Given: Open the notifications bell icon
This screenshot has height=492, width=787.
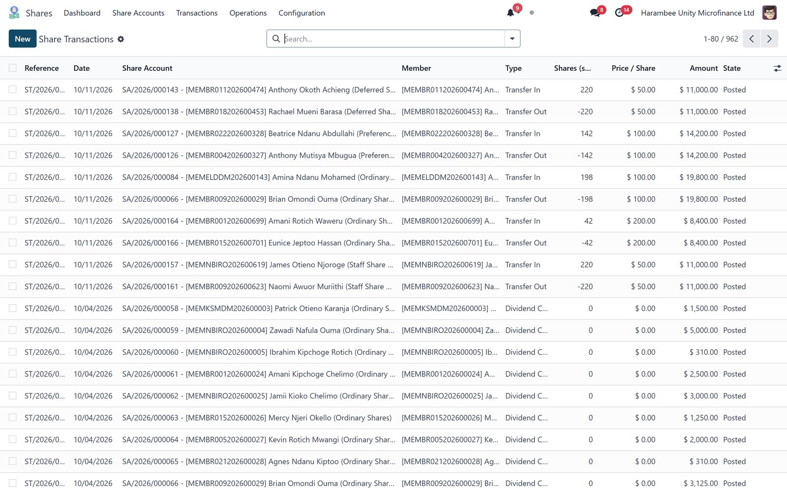Looking at the screenshot, I should (x=511, y=13).
